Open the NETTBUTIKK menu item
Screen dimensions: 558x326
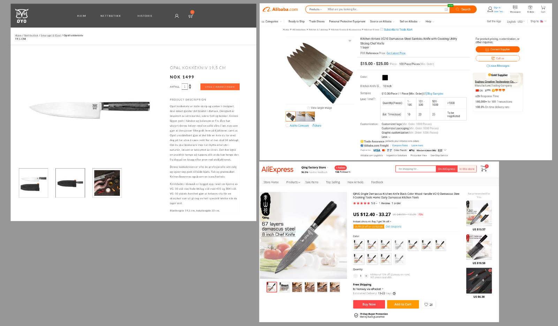click(111, 16)
